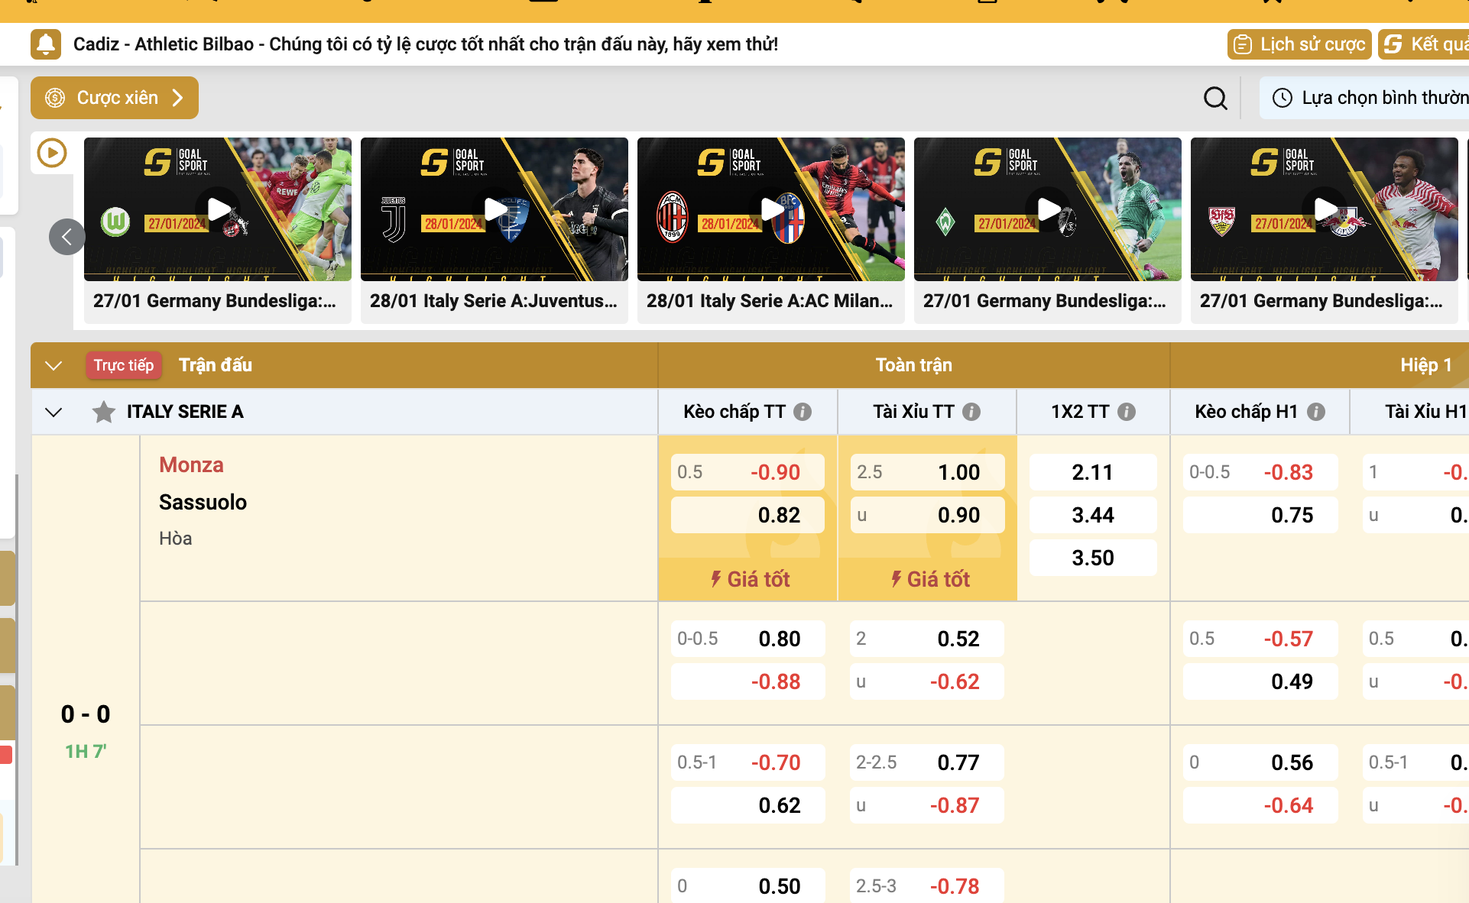The height and width of the screenshot is (903, 1469).
Task: Click the circular play icon beside highlights
Action: click(52, 153)
